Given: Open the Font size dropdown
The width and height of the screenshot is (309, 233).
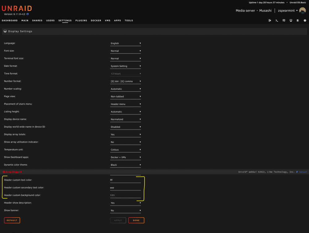Looking at the screenshot, I should pyautogui.click(x=125, y=51).
